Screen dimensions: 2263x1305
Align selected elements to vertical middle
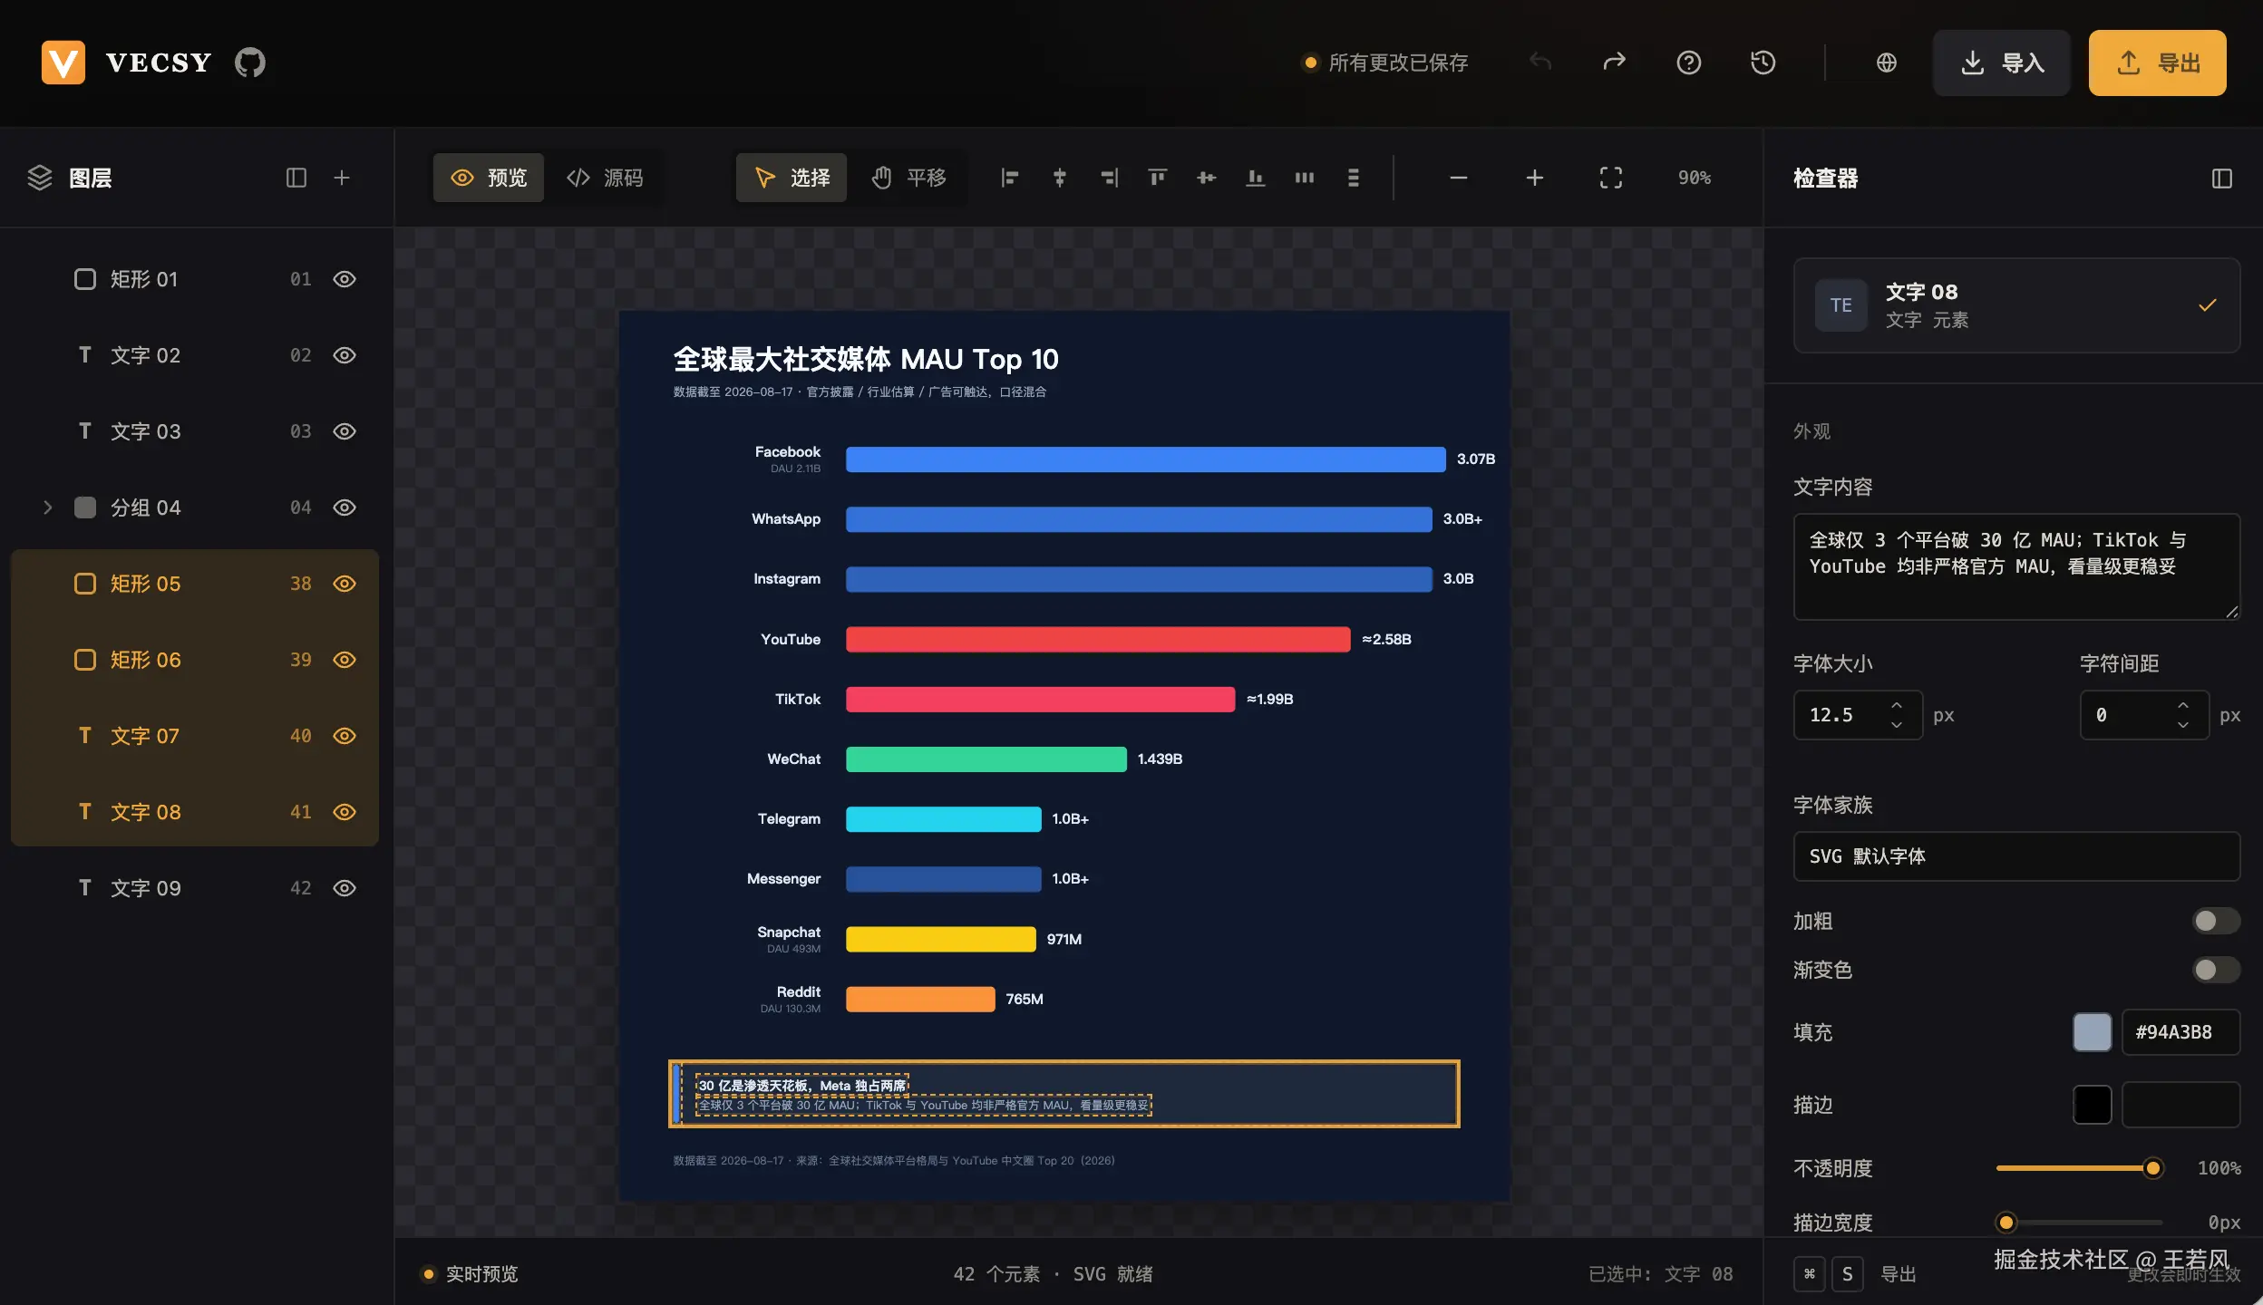pyautogui.click(x=1207, y=178)
